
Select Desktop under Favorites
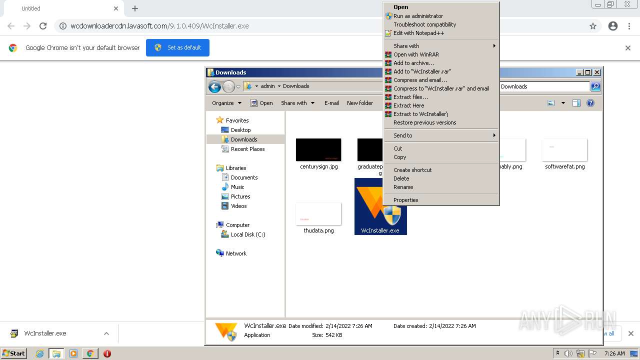240,130
